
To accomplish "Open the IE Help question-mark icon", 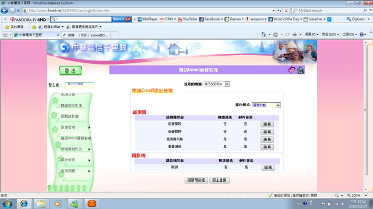I will click(361, 34).
